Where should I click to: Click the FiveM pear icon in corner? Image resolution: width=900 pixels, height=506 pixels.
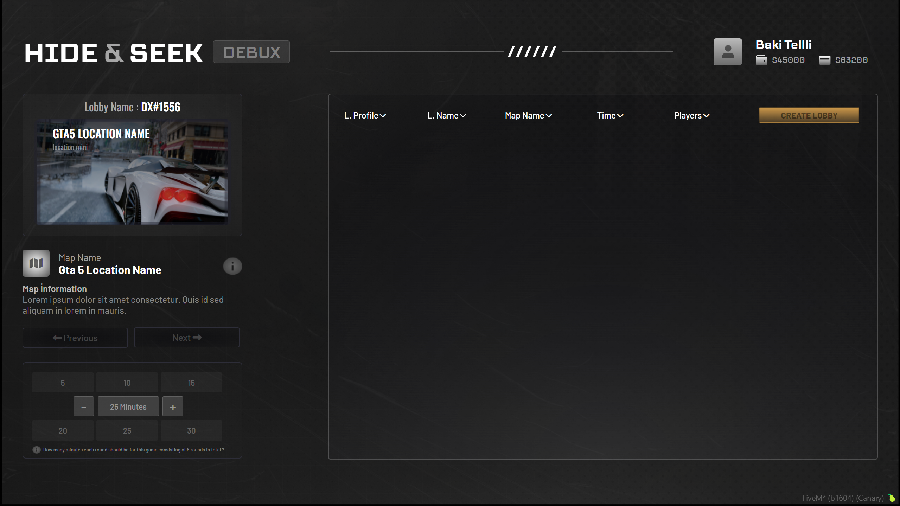892,498
